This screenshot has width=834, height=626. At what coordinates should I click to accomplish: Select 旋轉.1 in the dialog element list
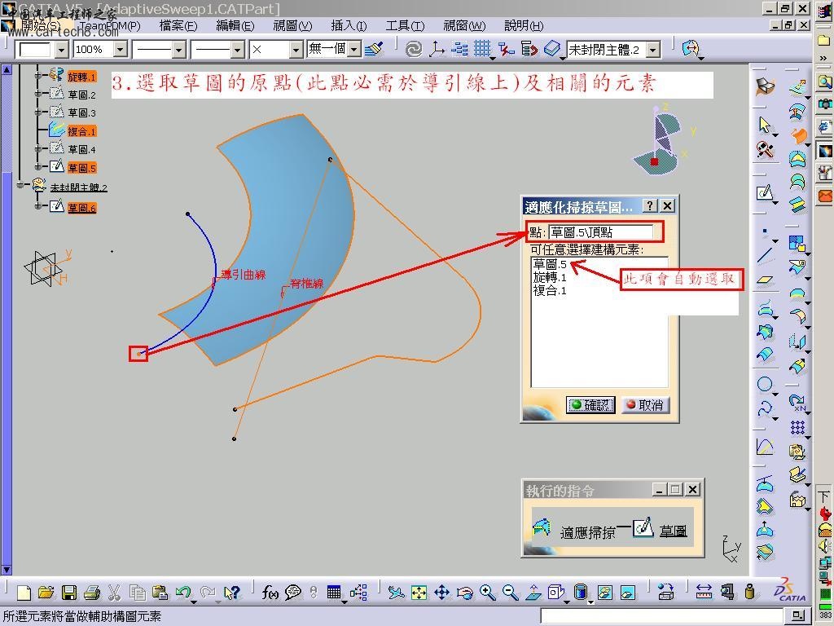[550, 277]
